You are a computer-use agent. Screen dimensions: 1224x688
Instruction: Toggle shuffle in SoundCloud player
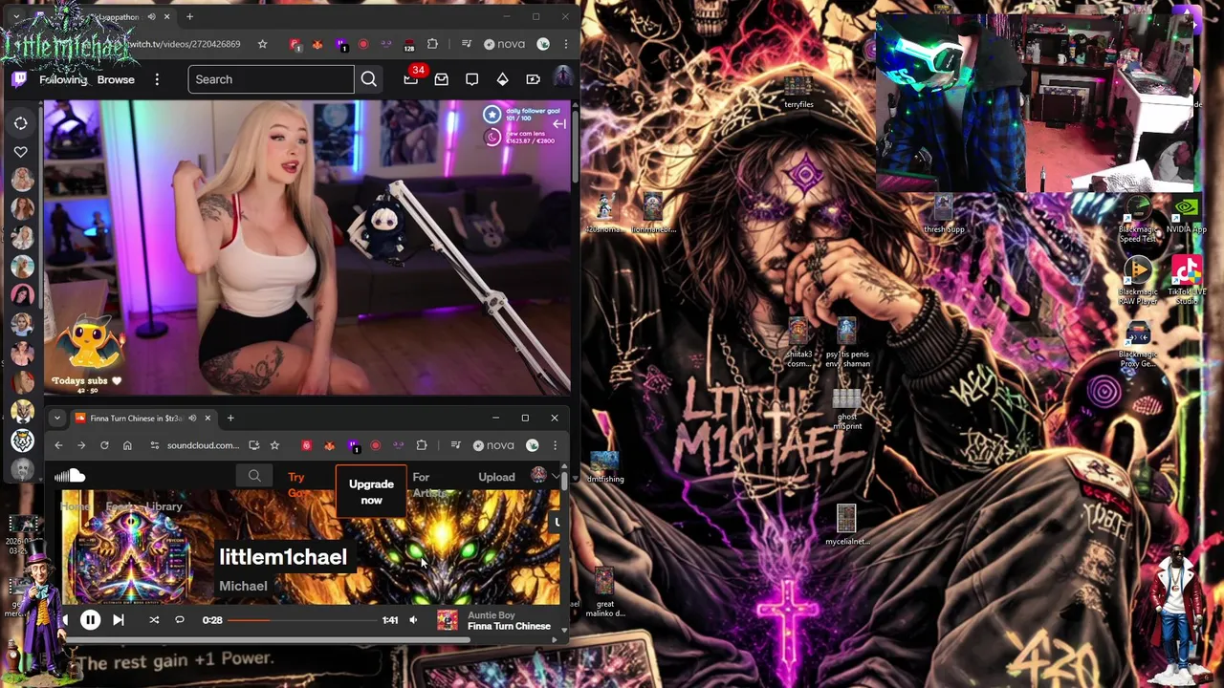point(154,620)
